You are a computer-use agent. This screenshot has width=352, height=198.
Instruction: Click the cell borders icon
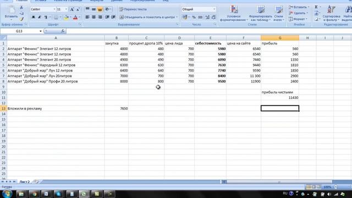(56, 17)
